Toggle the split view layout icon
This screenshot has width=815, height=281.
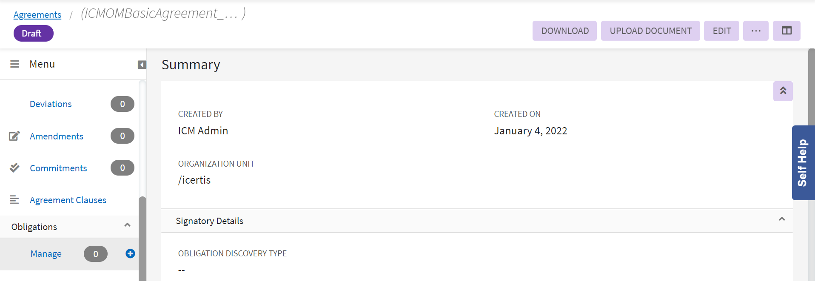(x=787, y=31)
